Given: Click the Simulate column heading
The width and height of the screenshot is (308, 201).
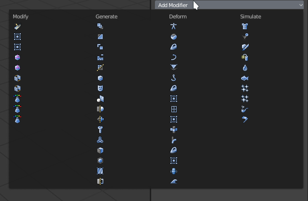Looking at the screenshot, I should tap(251, 16).
